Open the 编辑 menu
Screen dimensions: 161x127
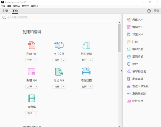[9, 6]
